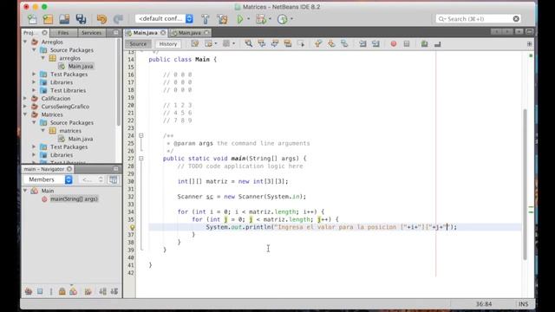Toggle Show Fields filter in Navigator
Screen dimensions: 555x312
tap(40, 291)
